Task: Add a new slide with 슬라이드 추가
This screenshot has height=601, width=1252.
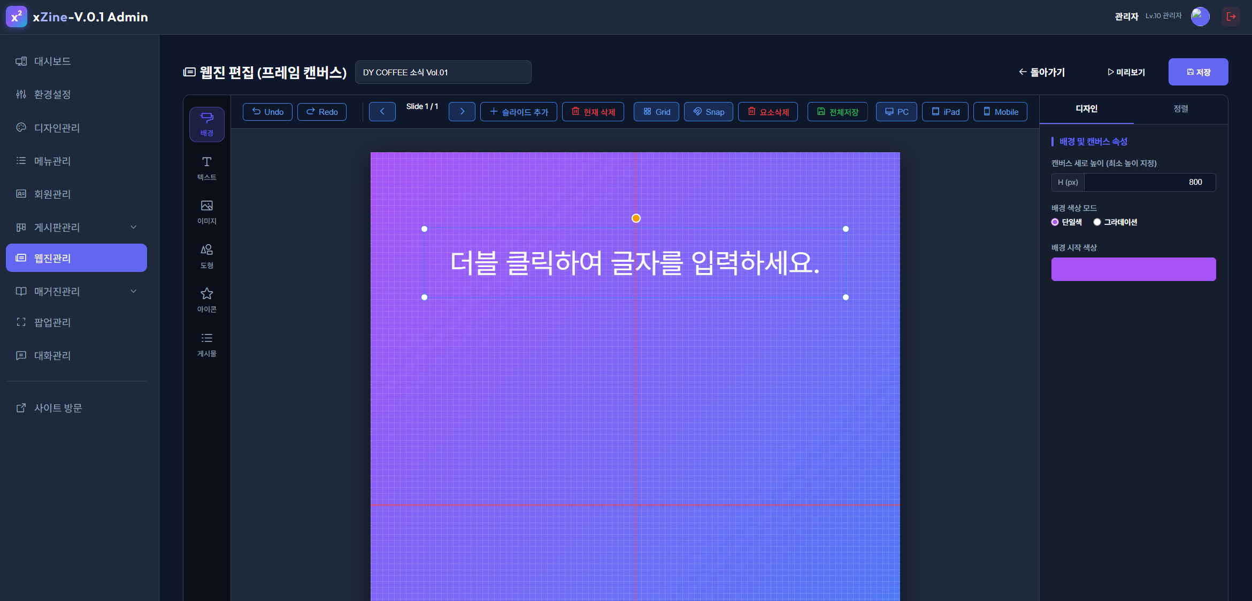Action: [x=519, y=112]
